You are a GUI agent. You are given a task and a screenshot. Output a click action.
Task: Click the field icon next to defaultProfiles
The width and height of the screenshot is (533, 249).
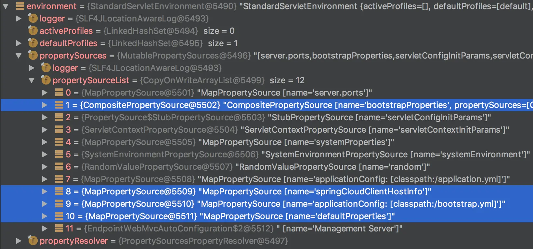pyautogui.click(x=33, y=43)
